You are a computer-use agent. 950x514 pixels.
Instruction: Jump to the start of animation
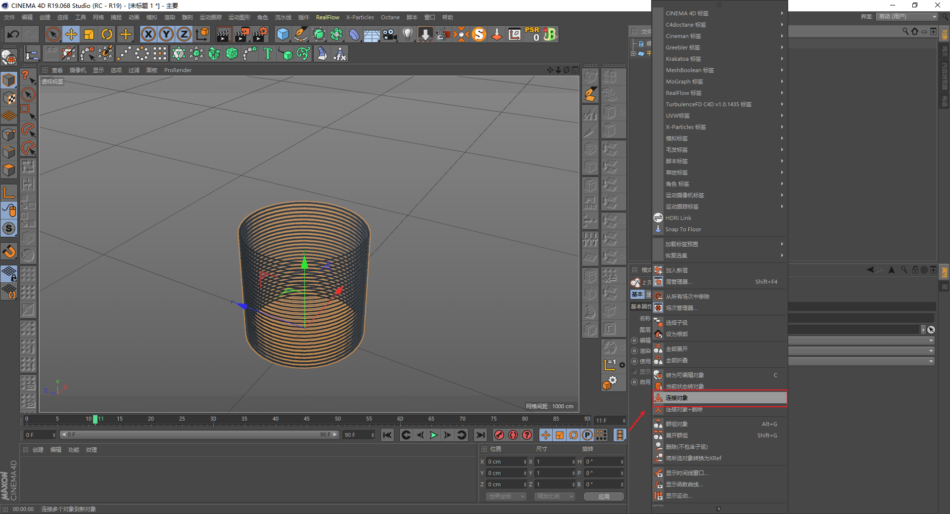click(x=387, y=435)
